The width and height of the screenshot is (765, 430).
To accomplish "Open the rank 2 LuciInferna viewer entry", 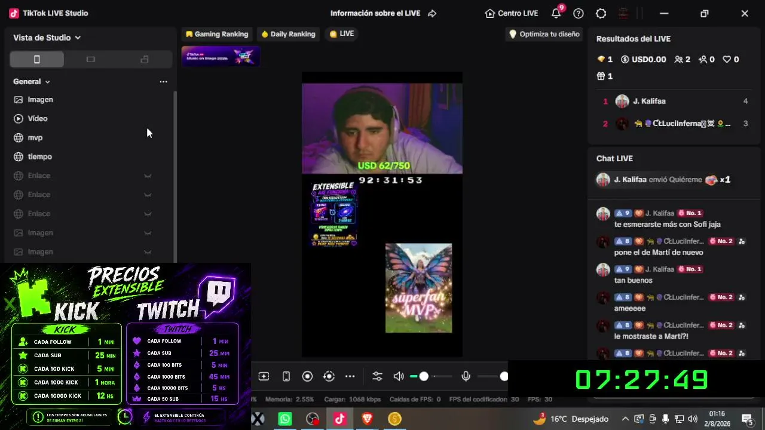I will (x=675, y=124).
